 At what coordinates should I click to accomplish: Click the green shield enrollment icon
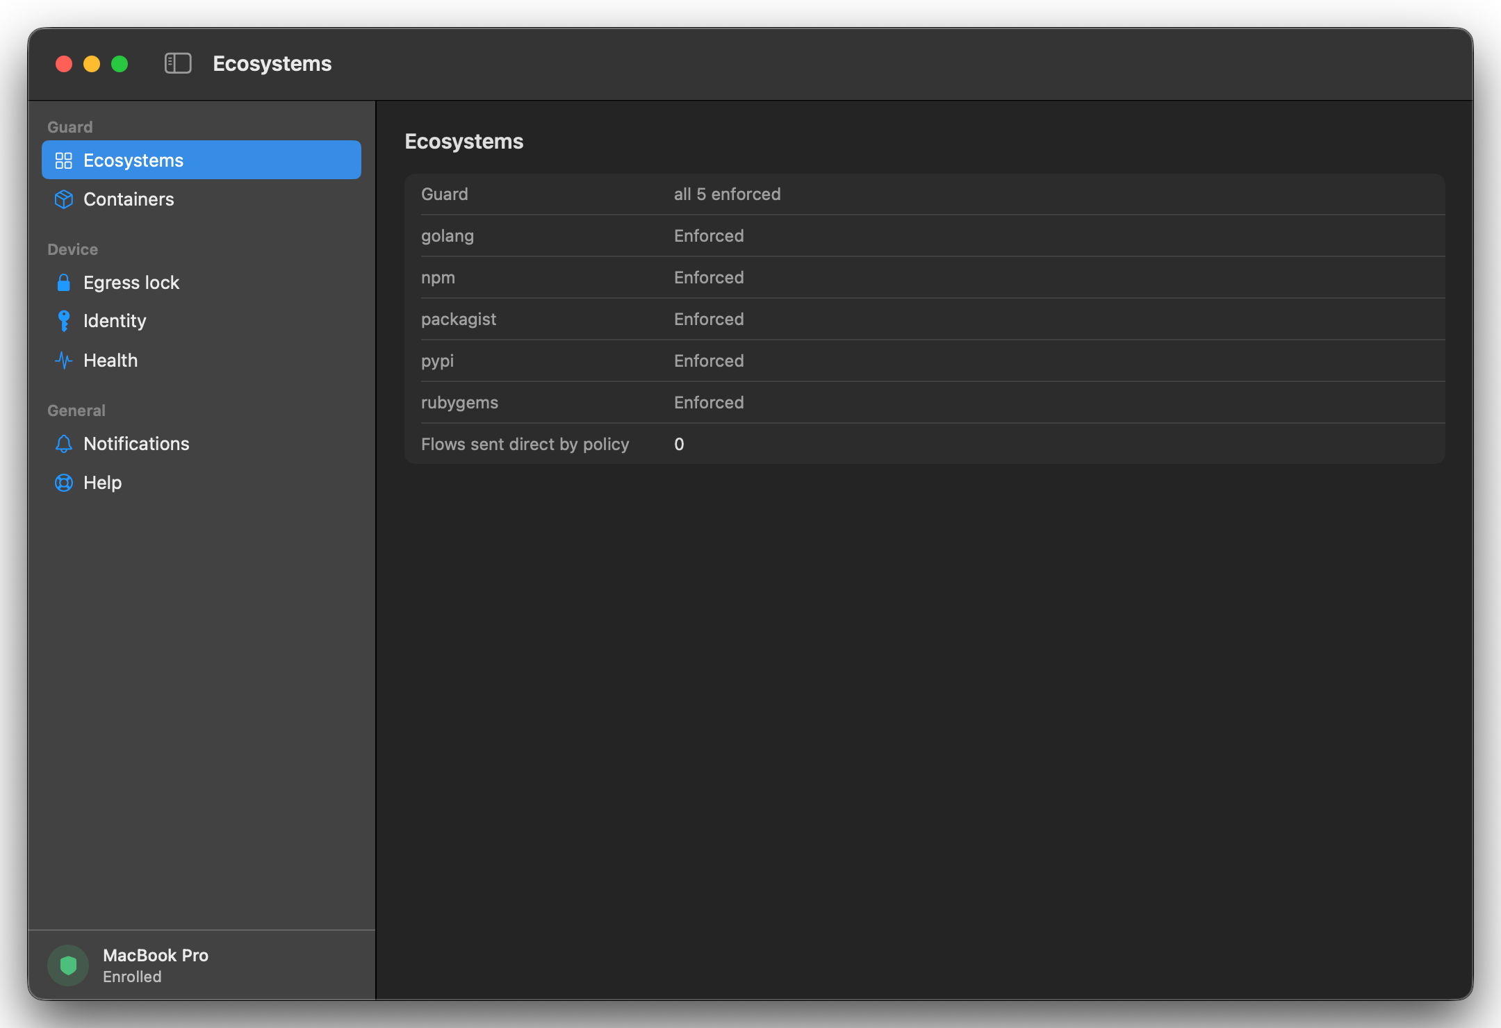[68, 965]
